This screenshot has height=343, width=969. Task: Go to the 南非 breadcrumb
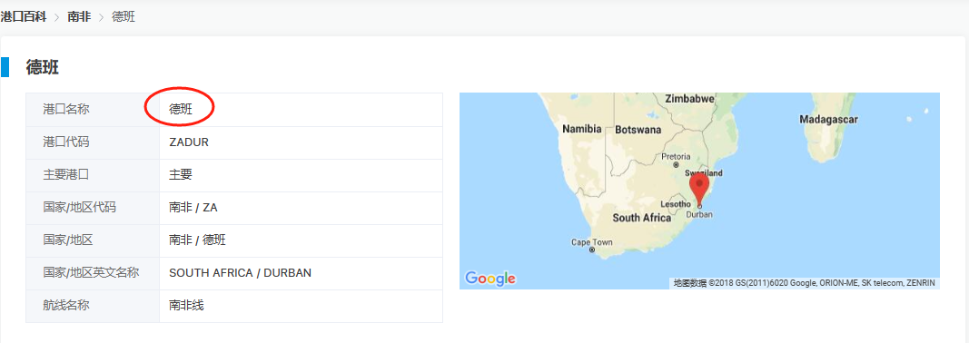(x=79, y=16)
